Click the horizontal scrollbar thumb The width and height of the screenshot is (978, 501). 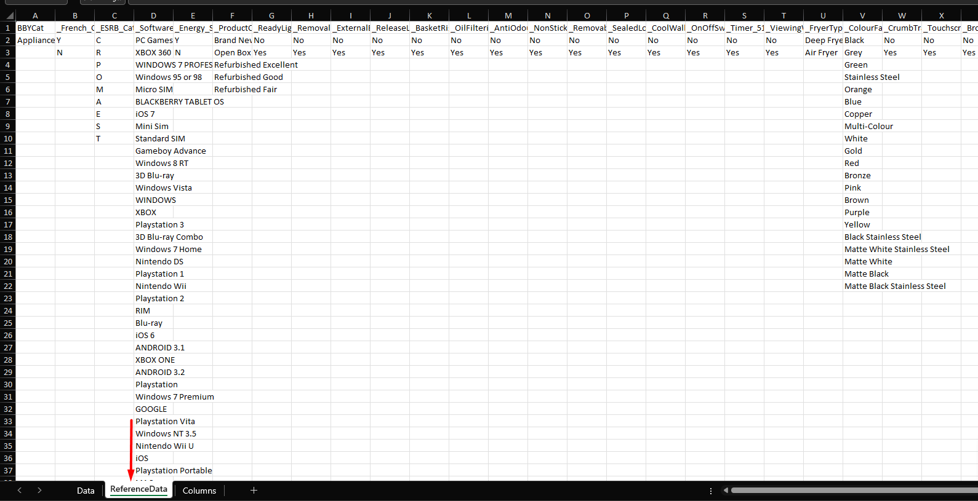[x=854, y=491]
